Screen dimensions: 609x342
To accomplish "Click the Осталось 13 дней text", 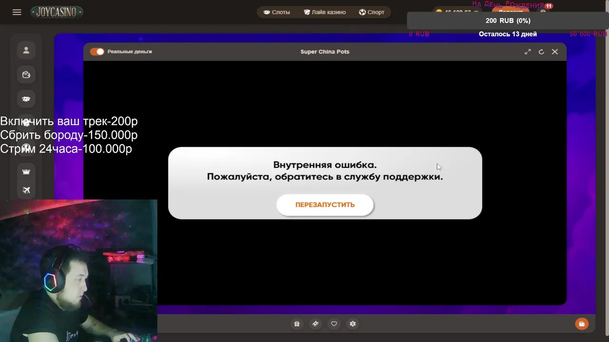I will tap(508, 34).
